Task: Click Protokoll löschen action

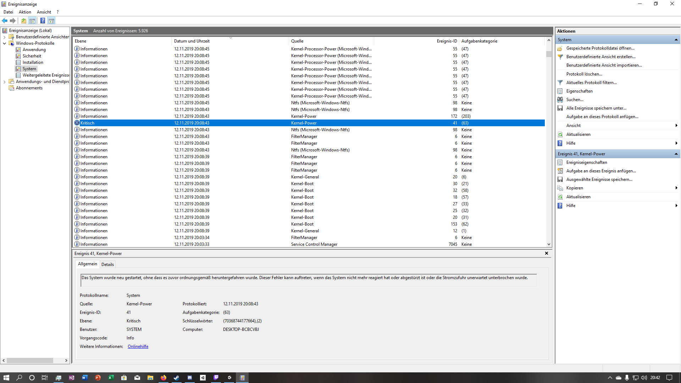Action: pos(584,74)
